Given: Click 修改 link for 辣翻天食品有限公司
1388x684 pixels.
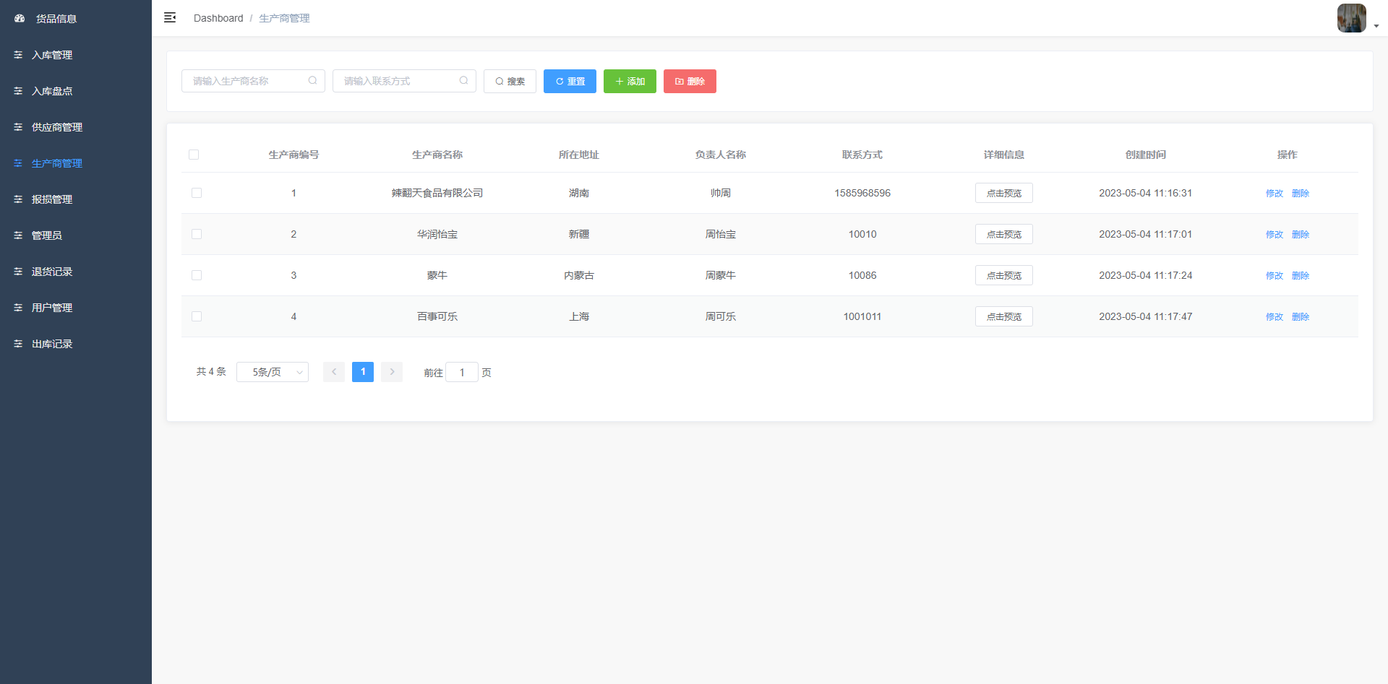Looking at the screenshot, I should pos(1274,193).
